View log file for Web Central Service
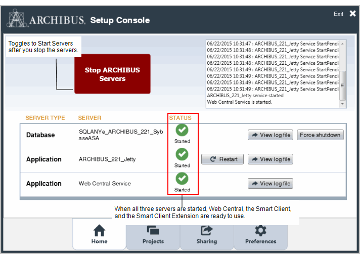The width and height of the screenshot is (360, 254). pyautogui.click(x=271, y=184)
